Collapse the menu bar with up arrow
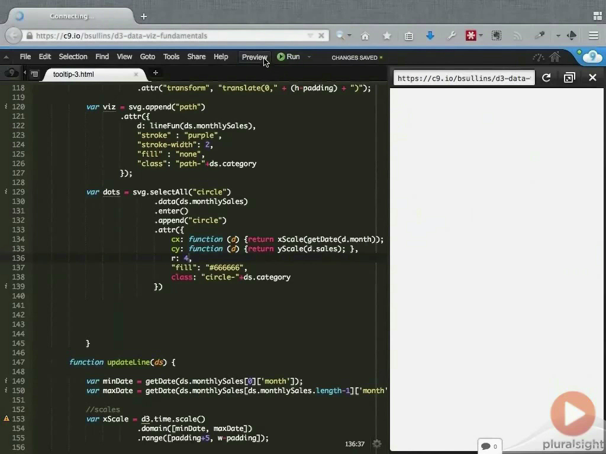 [x=6, y=57]
